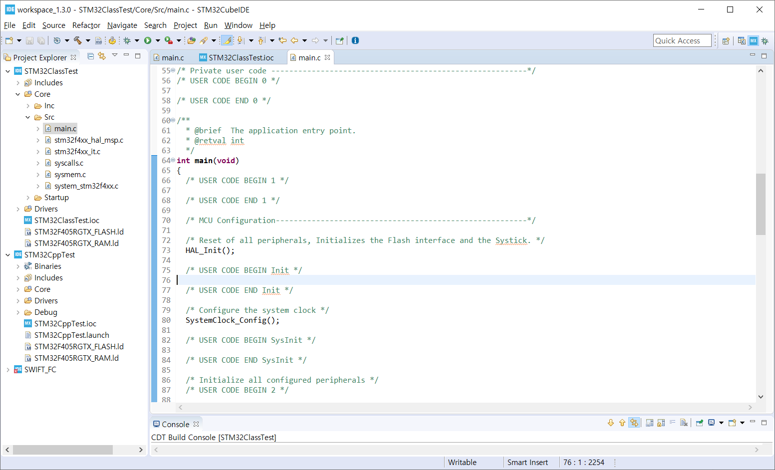
Task: Click console Copy Build Log icon
Action: [x=649, y=423]
